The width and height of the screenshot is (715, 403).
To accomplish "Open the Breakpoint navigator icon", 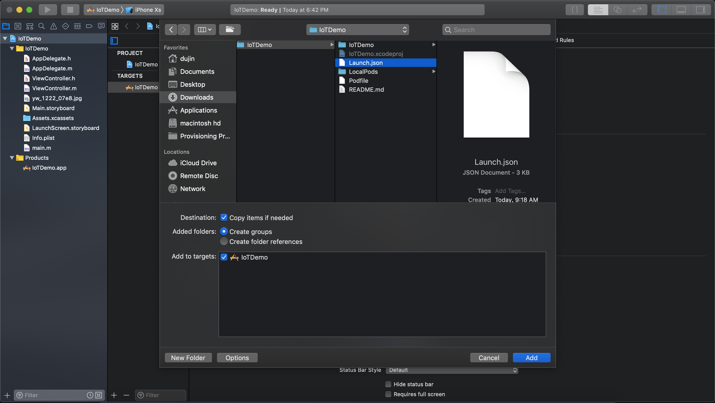I will pos(89,26).
